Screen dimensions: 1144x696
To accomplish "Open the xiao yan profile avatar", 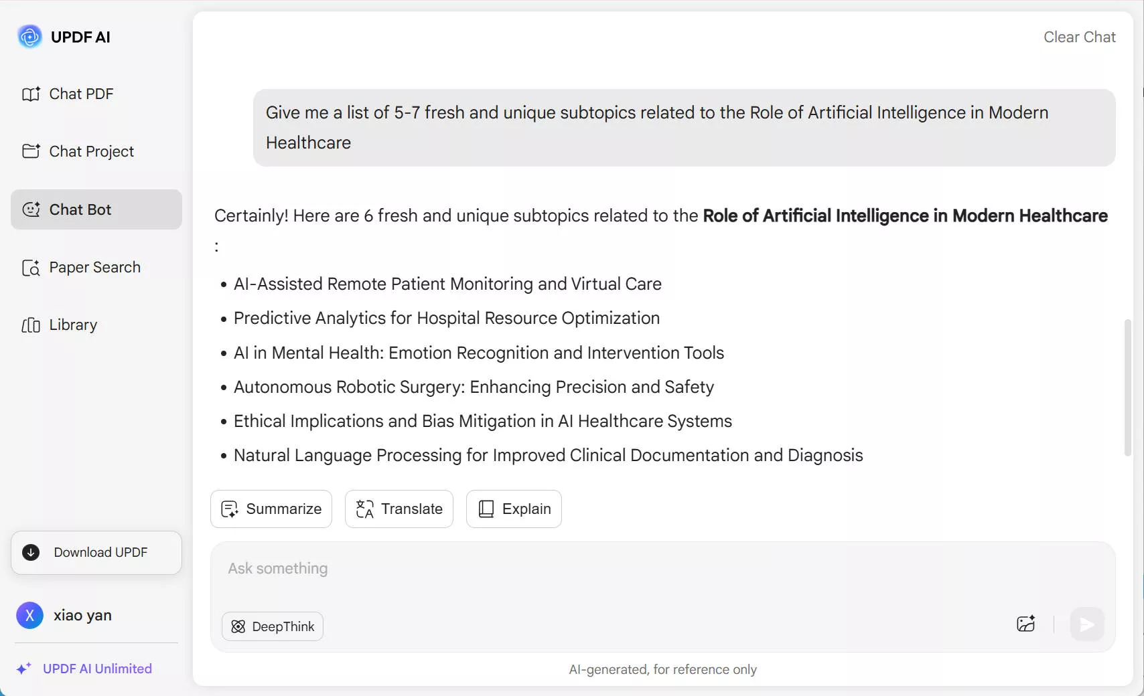I will (29, 615).
